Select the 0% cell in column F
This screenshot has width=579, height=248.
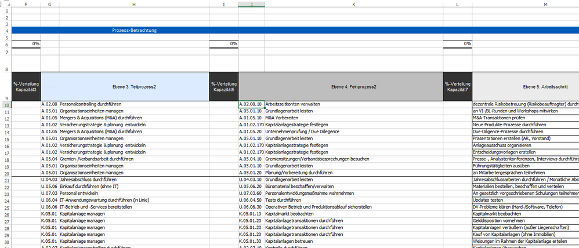[27, 44]
